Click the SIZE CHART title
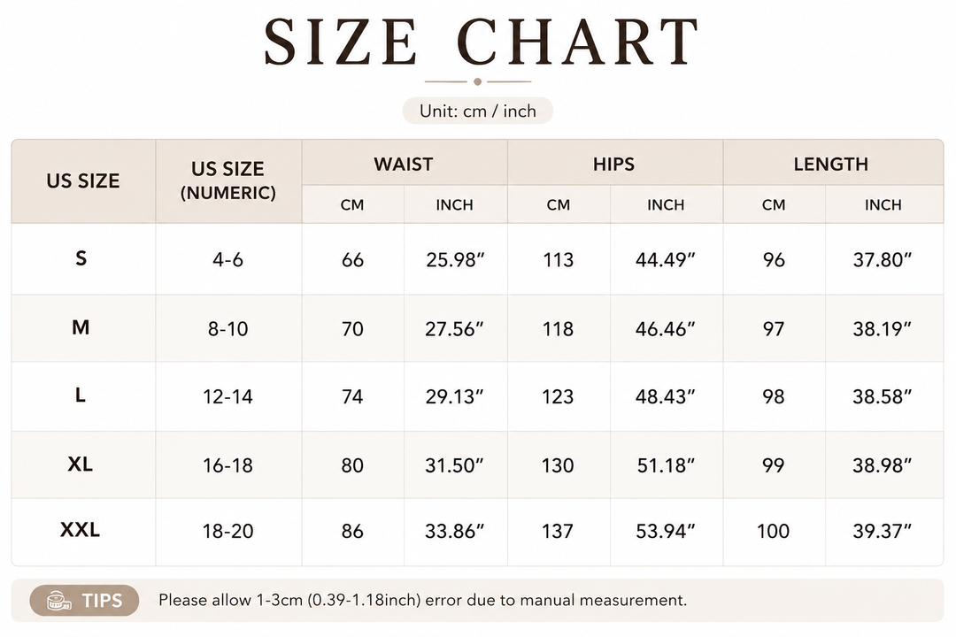Screen dimensions: 956x637 pyautogui.click(x=481, y=42)
